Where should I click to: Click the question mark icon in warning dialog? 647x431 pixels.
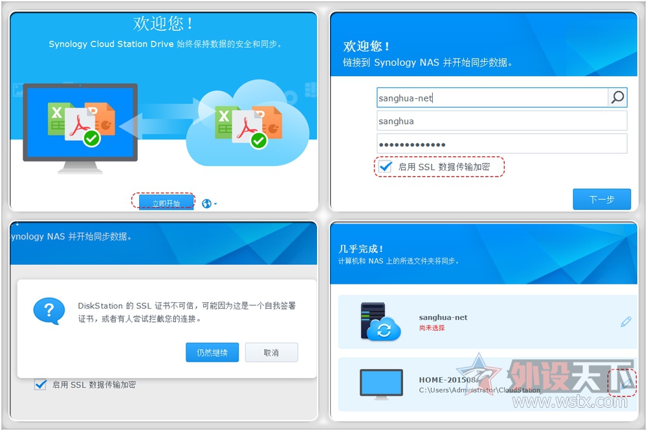(x=49, y=311)
